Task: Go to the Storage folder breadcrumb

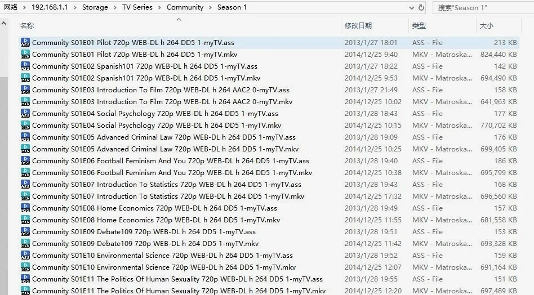Action: coord(95,7)
